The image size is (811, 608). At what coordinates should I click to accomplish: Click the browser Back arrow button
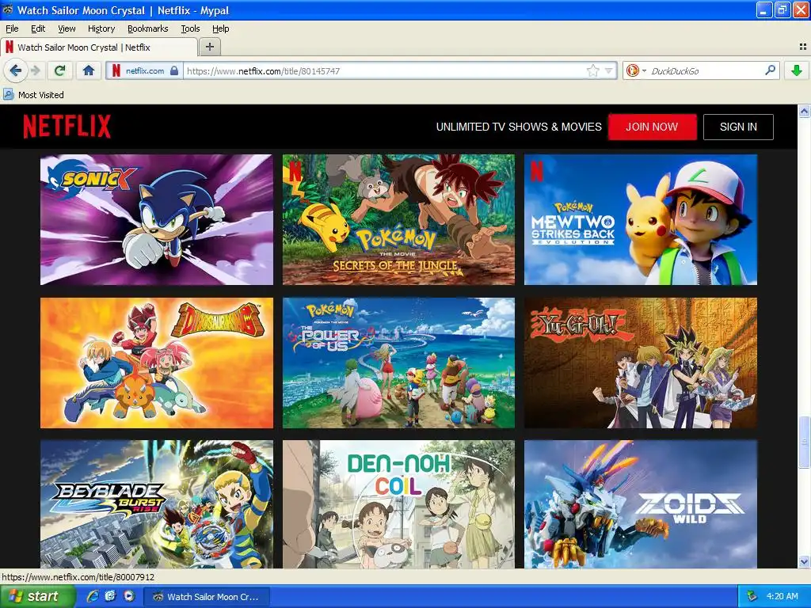[15, 70]
